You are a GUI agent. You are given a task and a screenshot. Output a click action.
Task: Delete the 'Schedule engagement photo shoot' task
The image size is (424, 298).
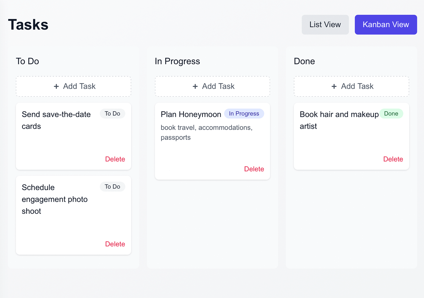pyautogui.click(x=115, y=244)
